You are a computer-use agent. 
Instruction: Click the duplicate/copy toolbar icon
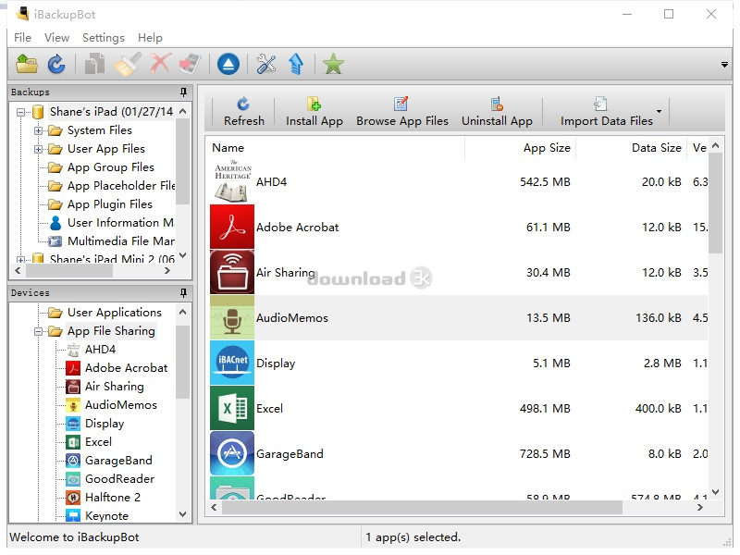[94, 64]
